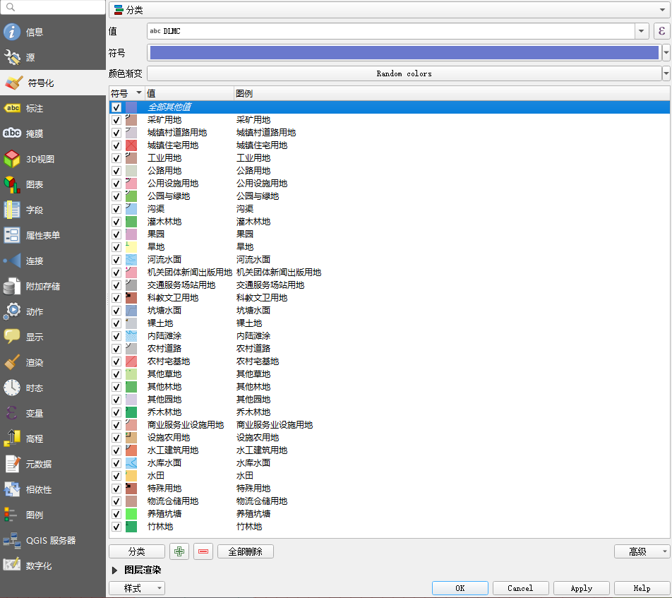Viewport: 672px width, 598px height.
Task: Click the 值 column header
Action: pyautogui.click(x=189, y=93)
